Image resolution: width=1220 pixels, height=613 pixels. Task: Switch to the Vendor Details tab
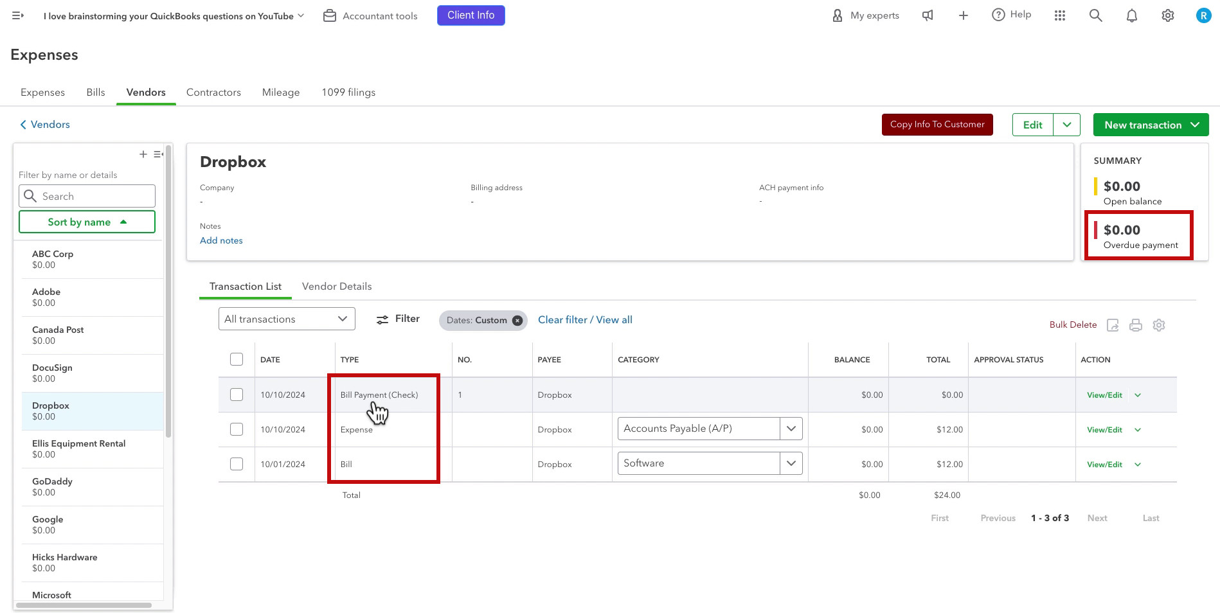point(337,287)
